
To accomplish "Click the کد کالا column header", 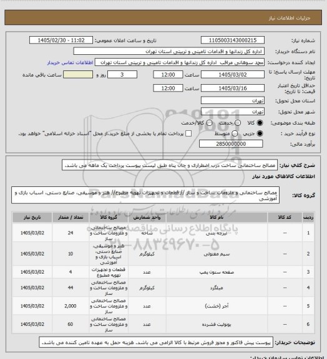I will pos(285,218).
